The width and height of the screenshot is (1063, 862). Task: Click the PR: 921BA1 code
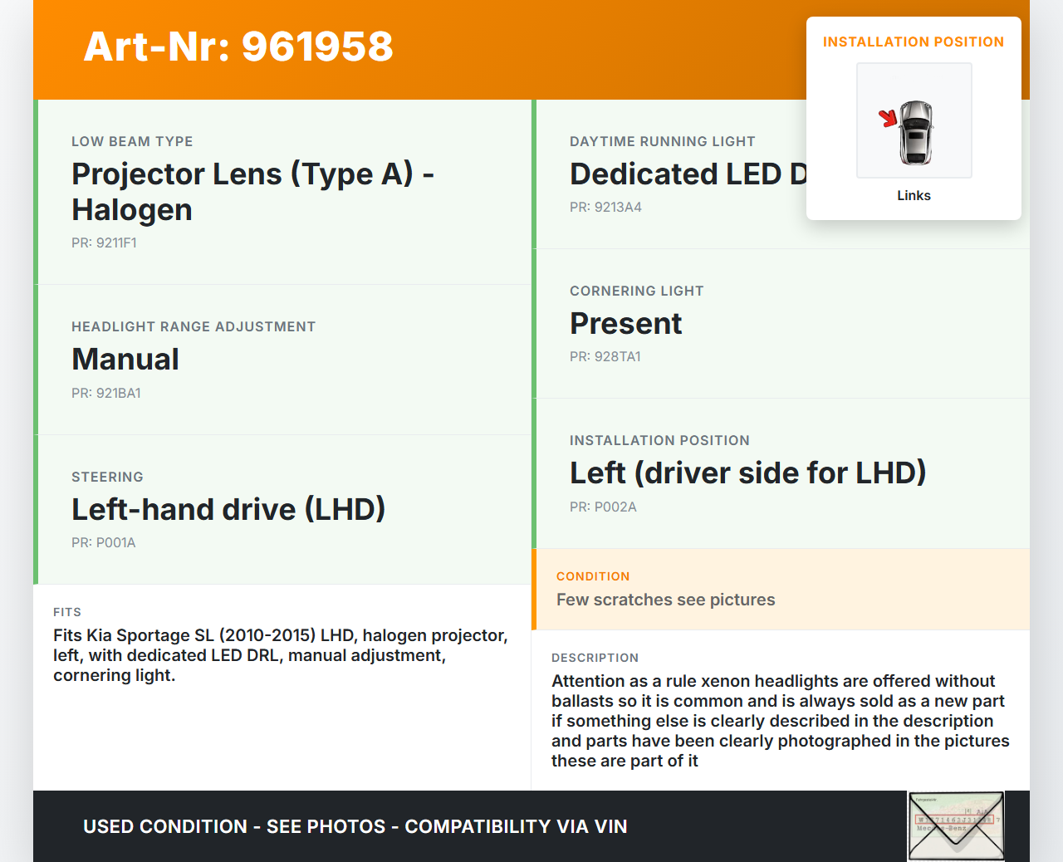click(x=106, y=394)
